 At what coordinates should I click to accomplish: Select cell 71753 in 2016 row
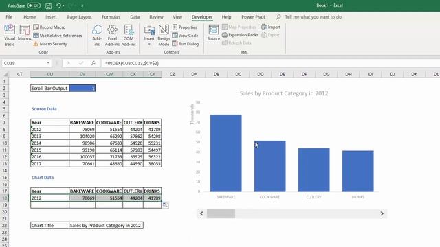109,157
